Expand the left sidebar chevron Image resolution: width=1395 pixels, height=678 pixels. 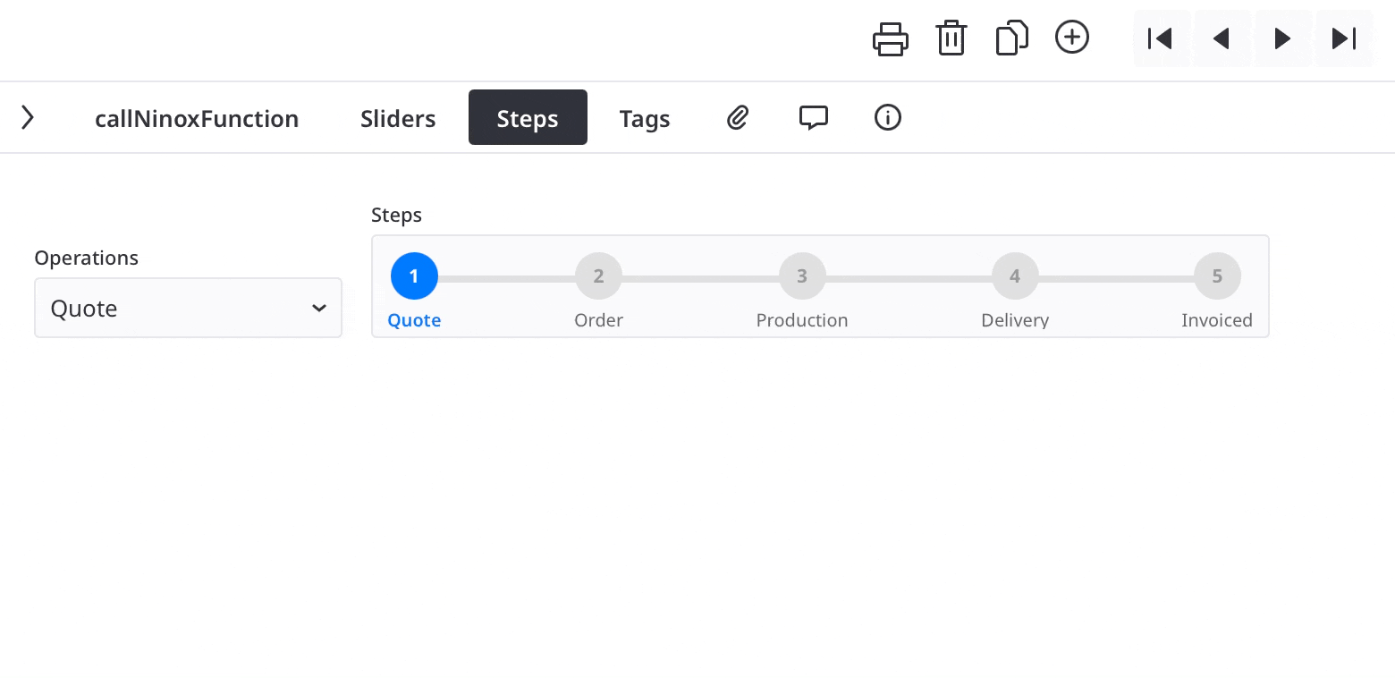coord(28,117)
